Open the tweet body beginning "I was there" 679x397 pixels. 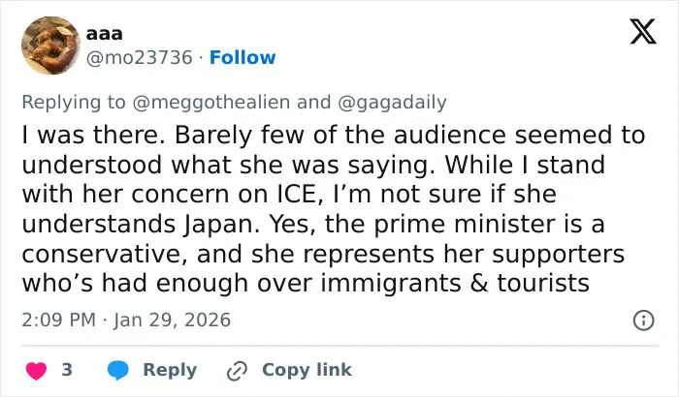[x=334, y=209]
